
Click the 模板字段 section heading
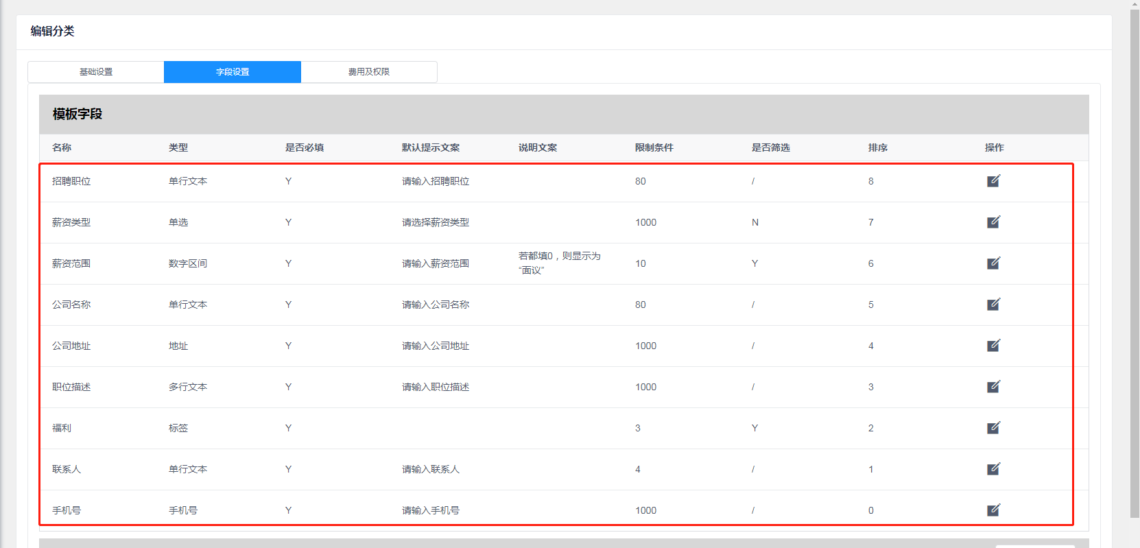(x=78, y=114)
